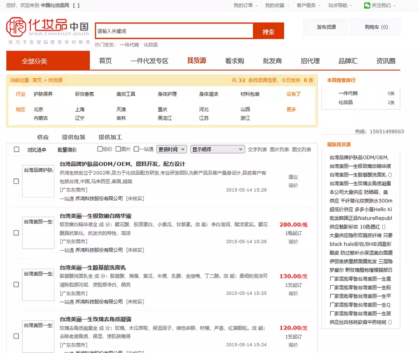Switch to the 提供加工 tab
The width and height of the screenshot is (418, 353).
pyautogui.click(x=110, y=137)
